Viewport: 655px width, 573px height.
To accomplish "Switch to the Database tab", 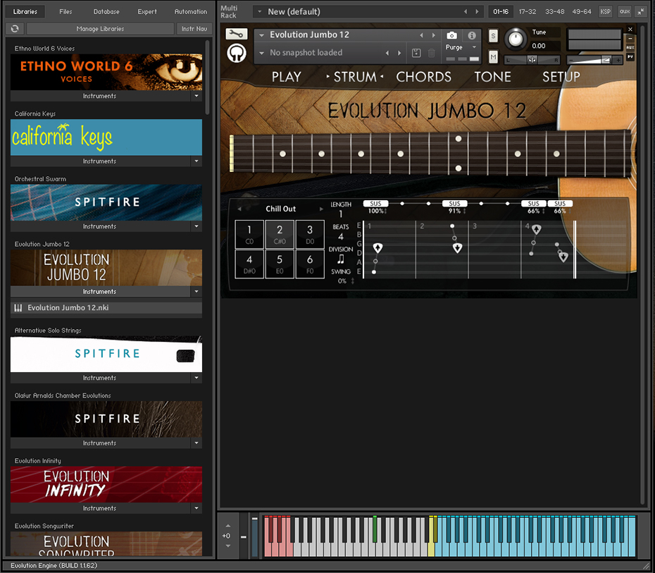I will tap(106, 12).
